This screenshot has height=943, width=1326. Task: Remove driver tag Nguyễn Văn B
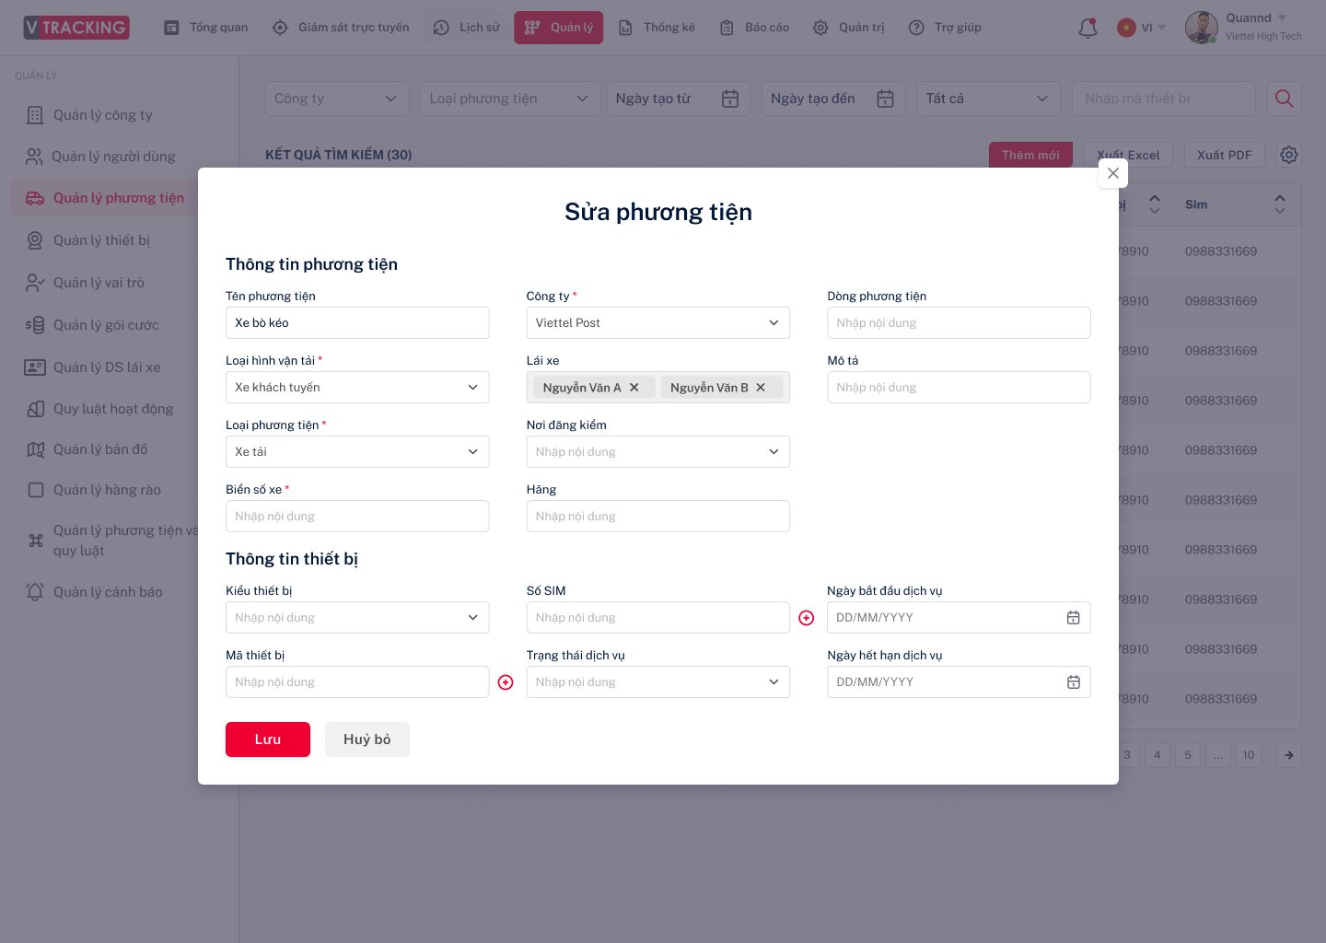pyautogui.click(x=761, y=388)
